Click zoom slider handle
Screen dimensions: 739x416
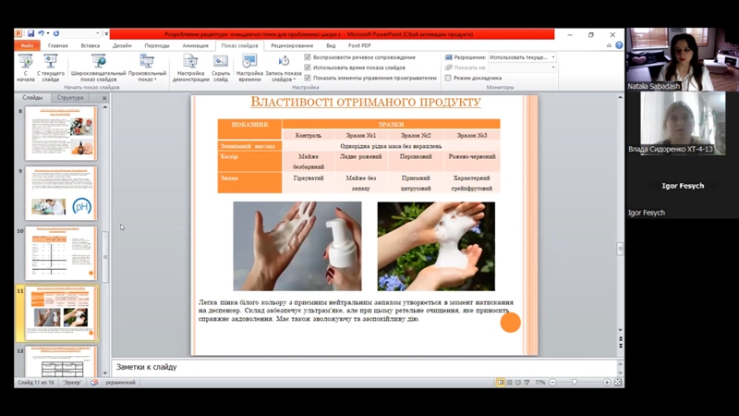tap(575, 383)
